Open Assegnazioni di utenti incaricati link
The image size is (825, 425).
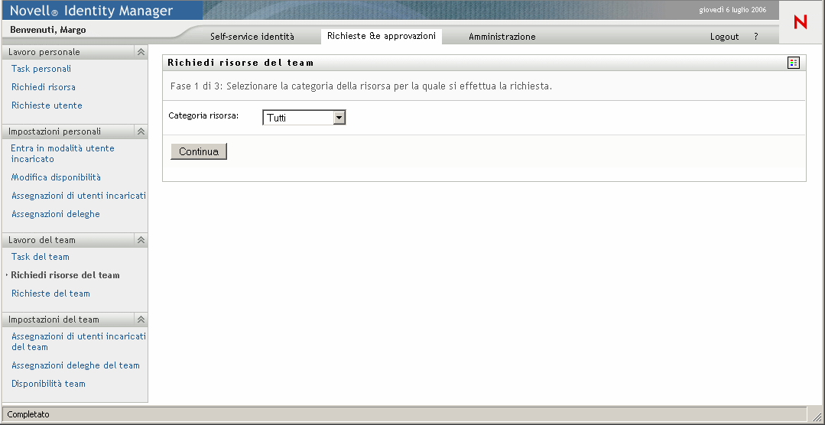click(x=79, y=196)
